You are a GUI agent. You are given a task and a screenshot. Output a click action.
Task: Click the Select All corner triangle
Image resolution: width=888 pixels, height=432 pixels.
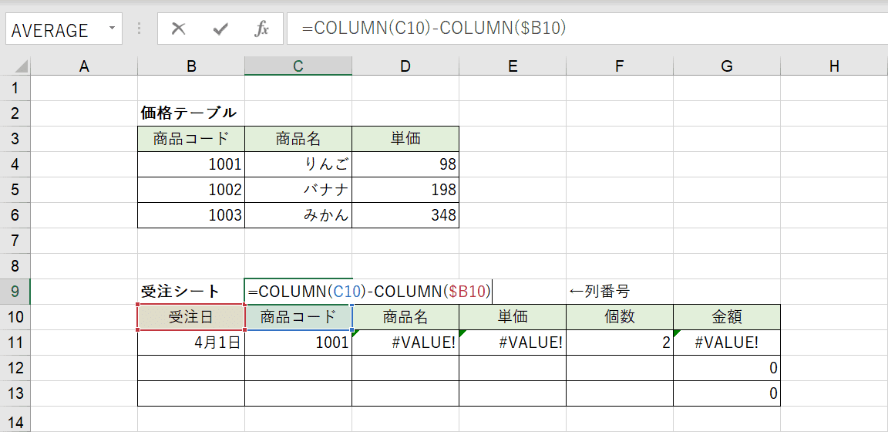tap(22, 67)
